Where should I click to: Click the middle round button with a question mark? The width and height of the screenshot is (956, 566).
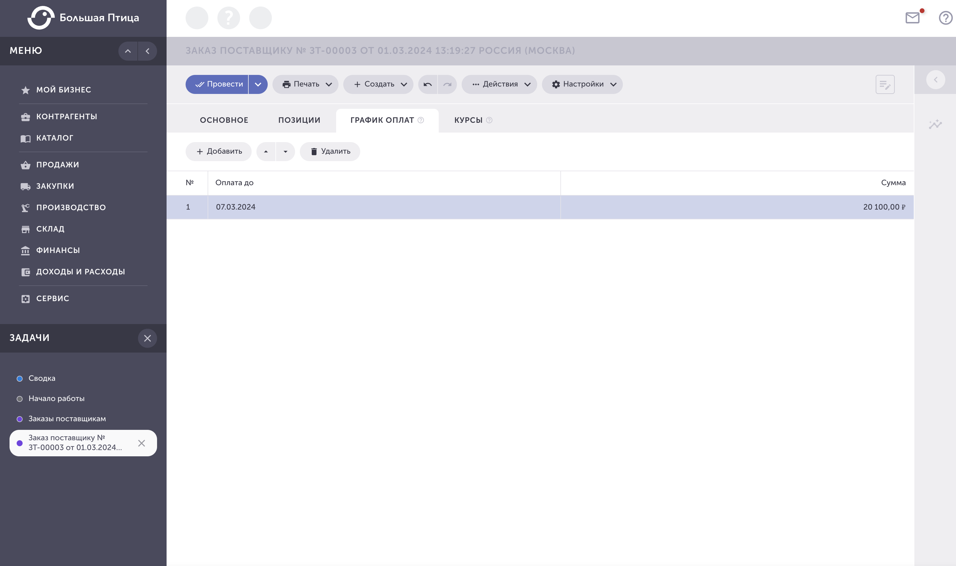click(229, 18)
